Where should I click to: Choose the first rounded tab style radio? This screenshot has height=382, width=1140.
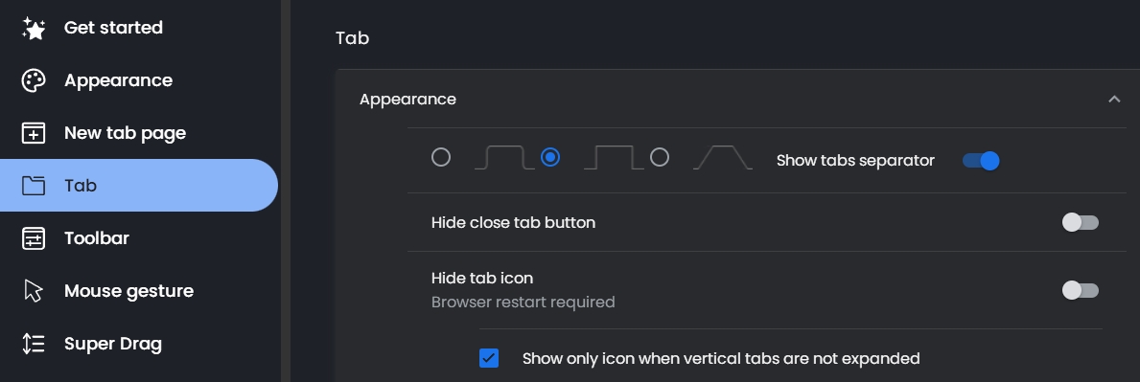pos(441,157)
